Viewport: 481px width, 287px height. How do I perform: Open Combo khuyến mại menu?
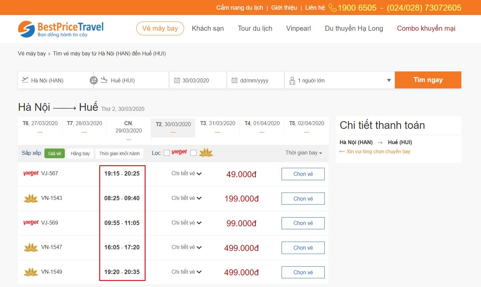[x=426, y=28]
